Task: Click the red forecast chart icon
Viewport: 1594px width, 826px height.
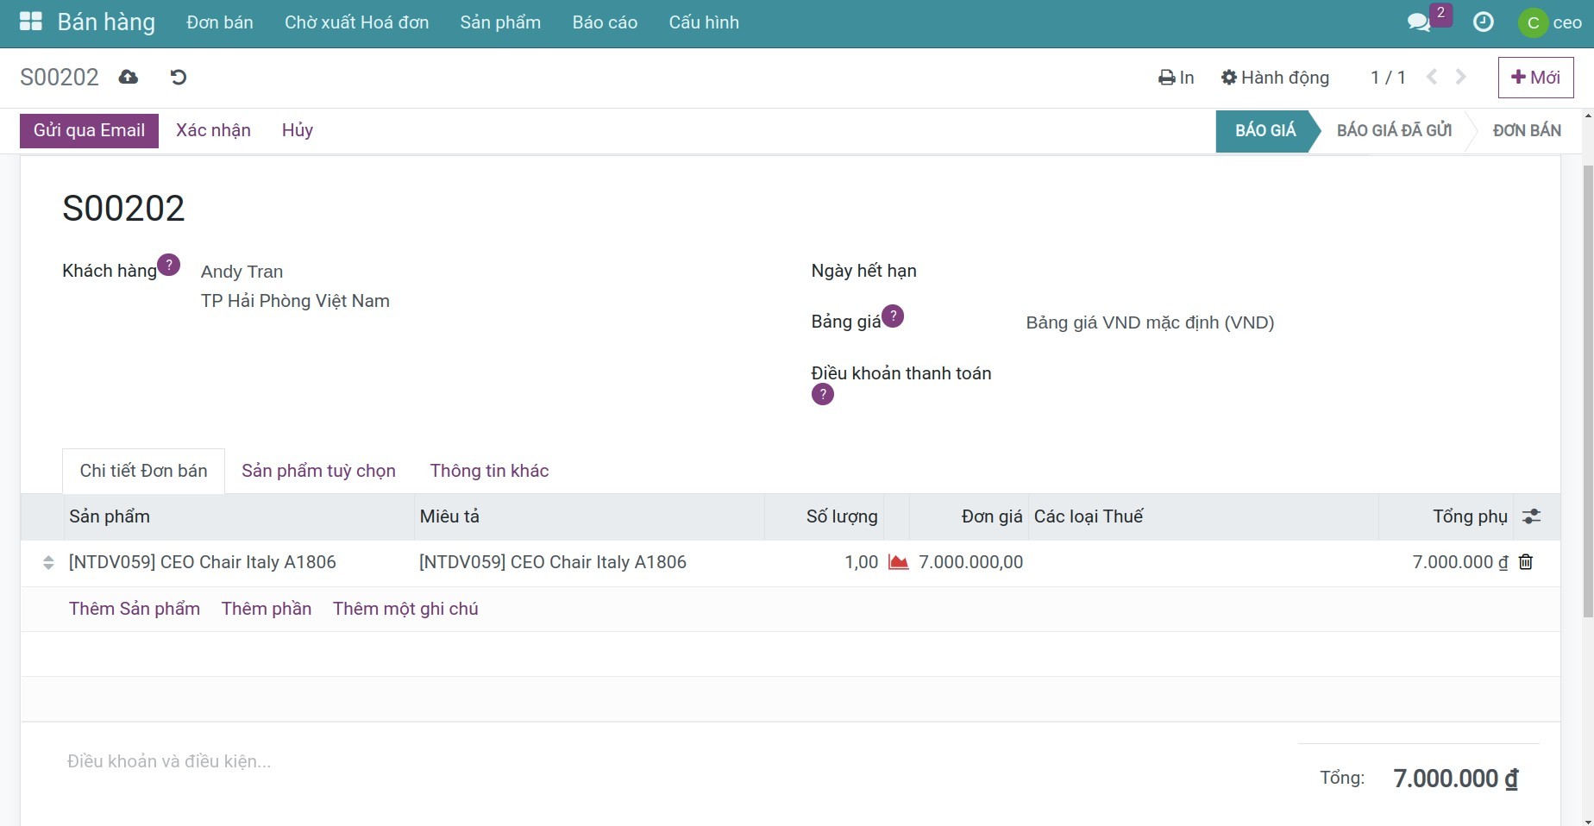Action: [898, 562]
